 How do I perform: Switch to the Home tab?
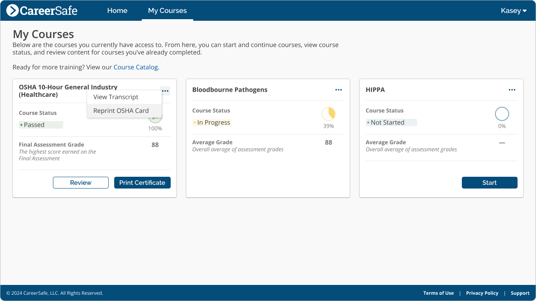117,11
